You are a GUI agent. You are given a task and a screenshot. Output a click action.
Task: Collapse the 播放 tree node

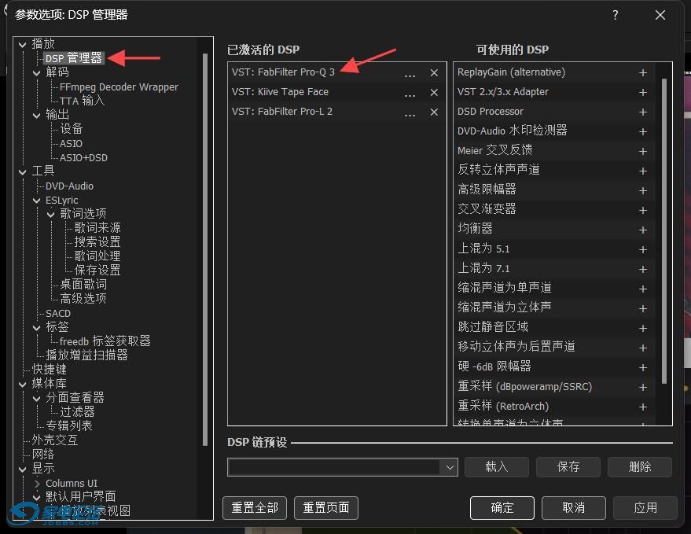click(x=23, y=44)
